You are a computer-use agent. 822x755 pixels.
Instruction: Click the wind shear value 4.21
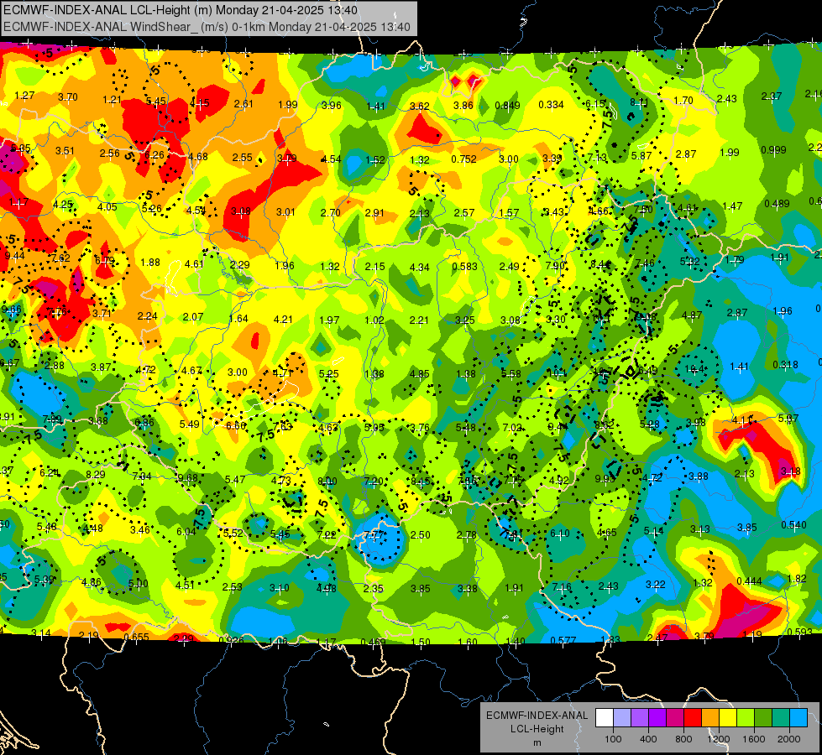point(283,319)
